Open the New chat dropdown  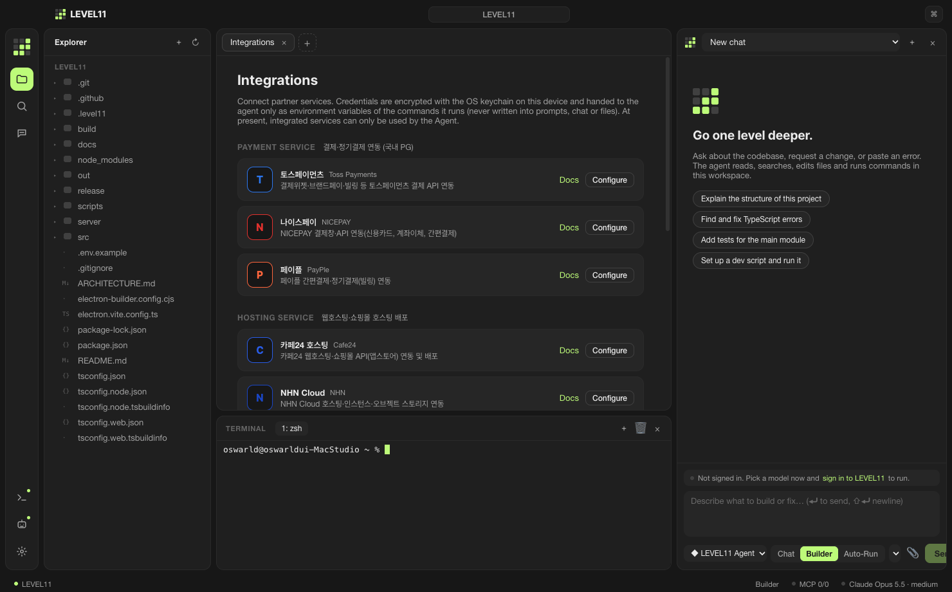click(x=801, y=42)
